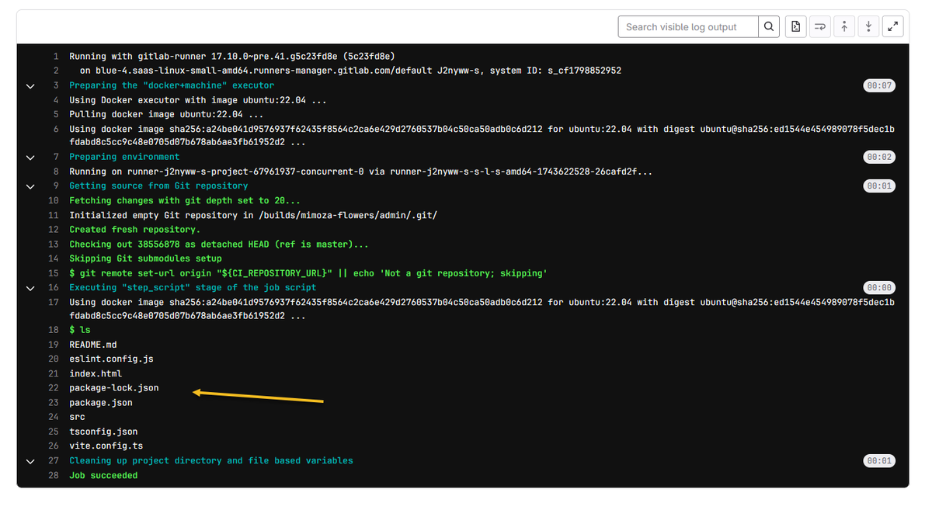
Task: Select the 'package.json' log line
Action: tap(101, 402)
